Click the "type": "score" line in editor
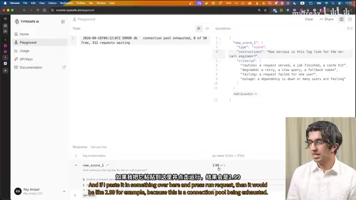Viewport: 356px width, 200px height. (251, 47)
